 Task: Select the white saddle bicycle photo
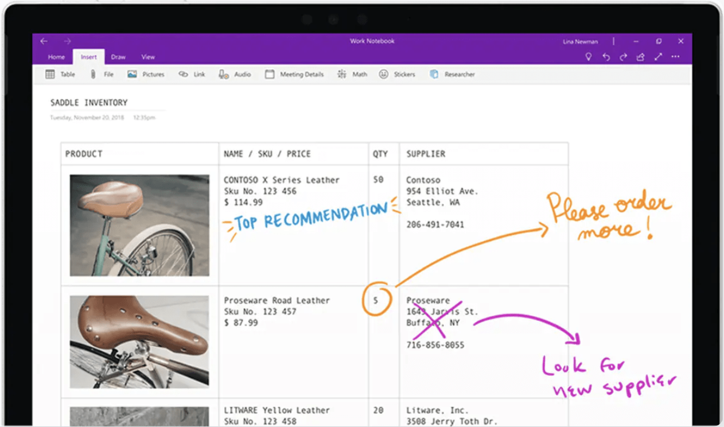[139, 226]
